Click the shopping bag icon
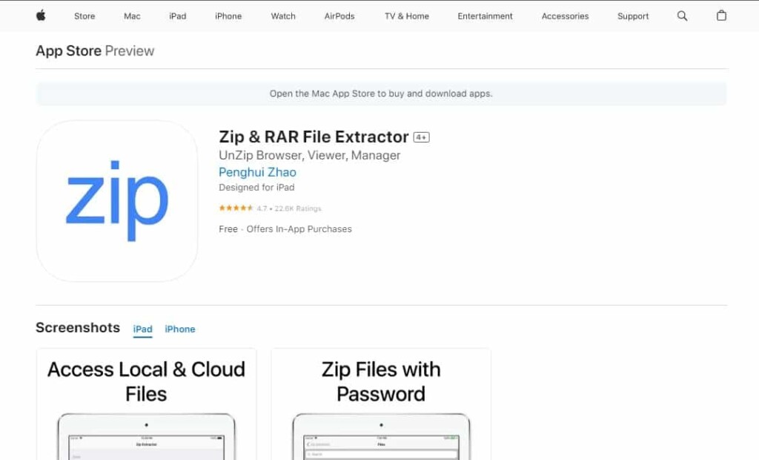This screenshot has height=460, width=759. coord(721,16)
